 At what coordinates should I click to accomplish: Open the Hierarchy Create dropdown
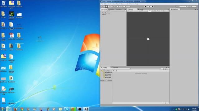click(x=104, y=11)
